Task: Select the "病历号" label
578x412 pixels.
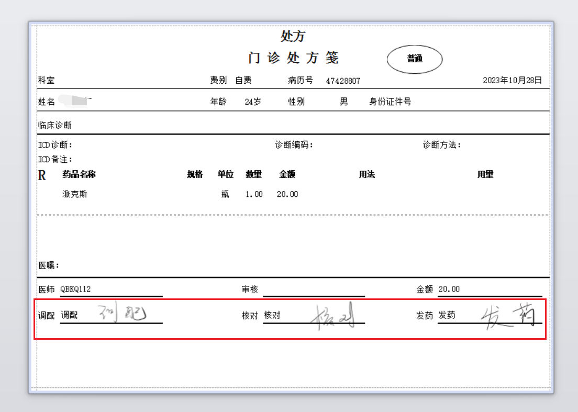Action: pyautogui.click(x=301, y=80)
